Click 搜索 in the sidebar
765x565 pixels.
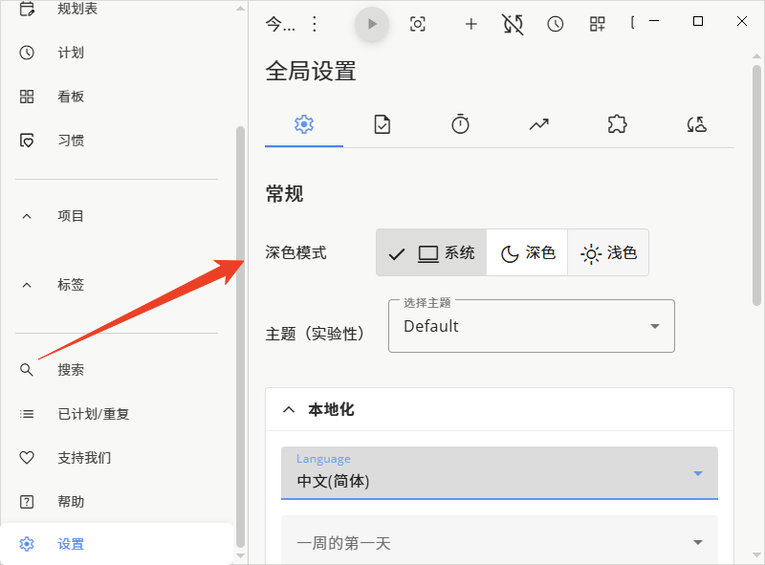coord(71,370)
